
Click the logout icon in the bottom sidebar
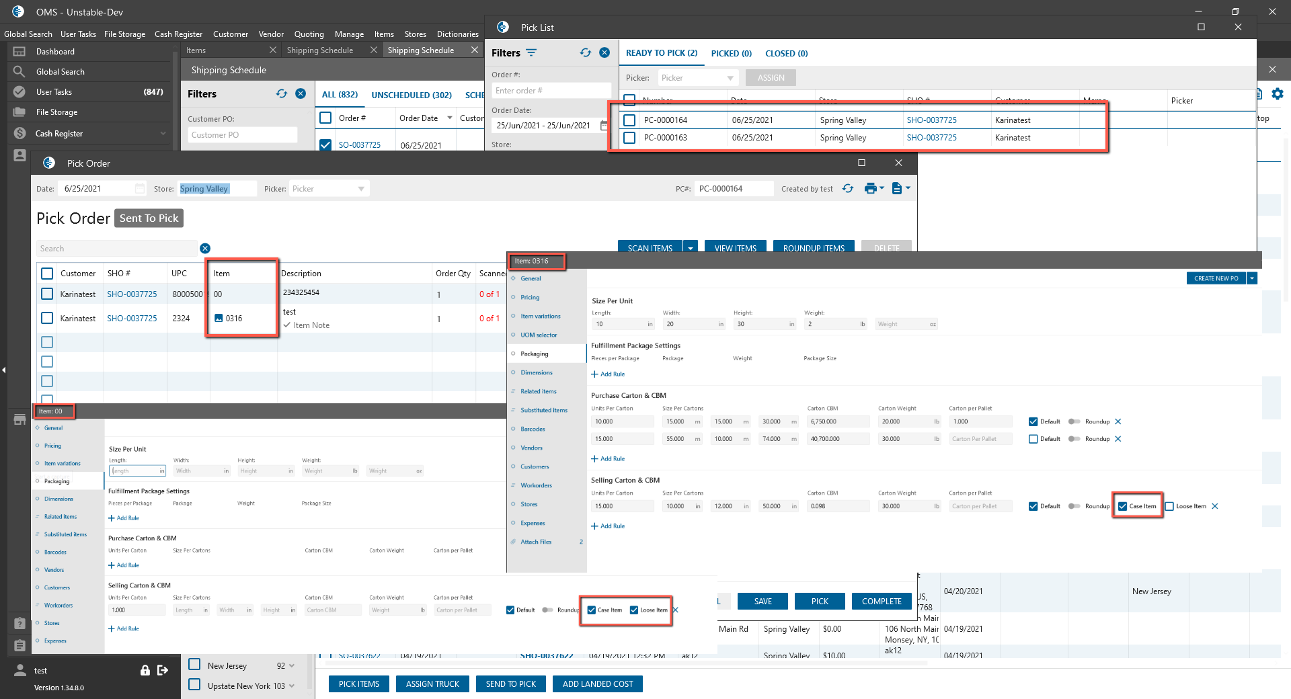(163, 670)
